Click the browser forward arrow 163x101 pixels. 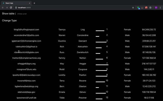(7, 8)
